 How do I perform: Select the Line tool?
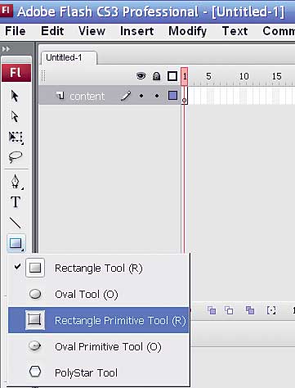15,223
